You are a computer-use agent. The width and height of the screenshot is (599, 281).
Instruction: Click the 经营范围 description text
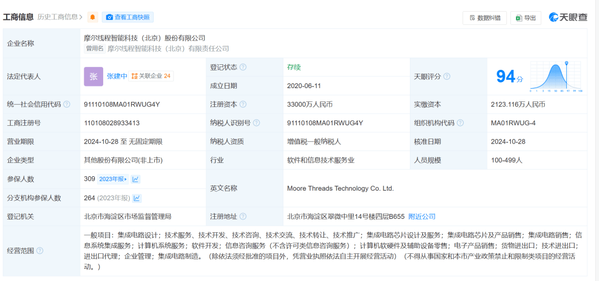333,251
